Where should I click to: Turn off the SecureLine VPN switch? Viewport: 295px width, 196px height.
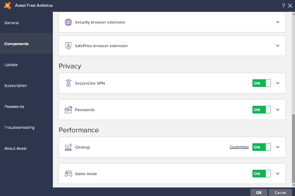261,83
